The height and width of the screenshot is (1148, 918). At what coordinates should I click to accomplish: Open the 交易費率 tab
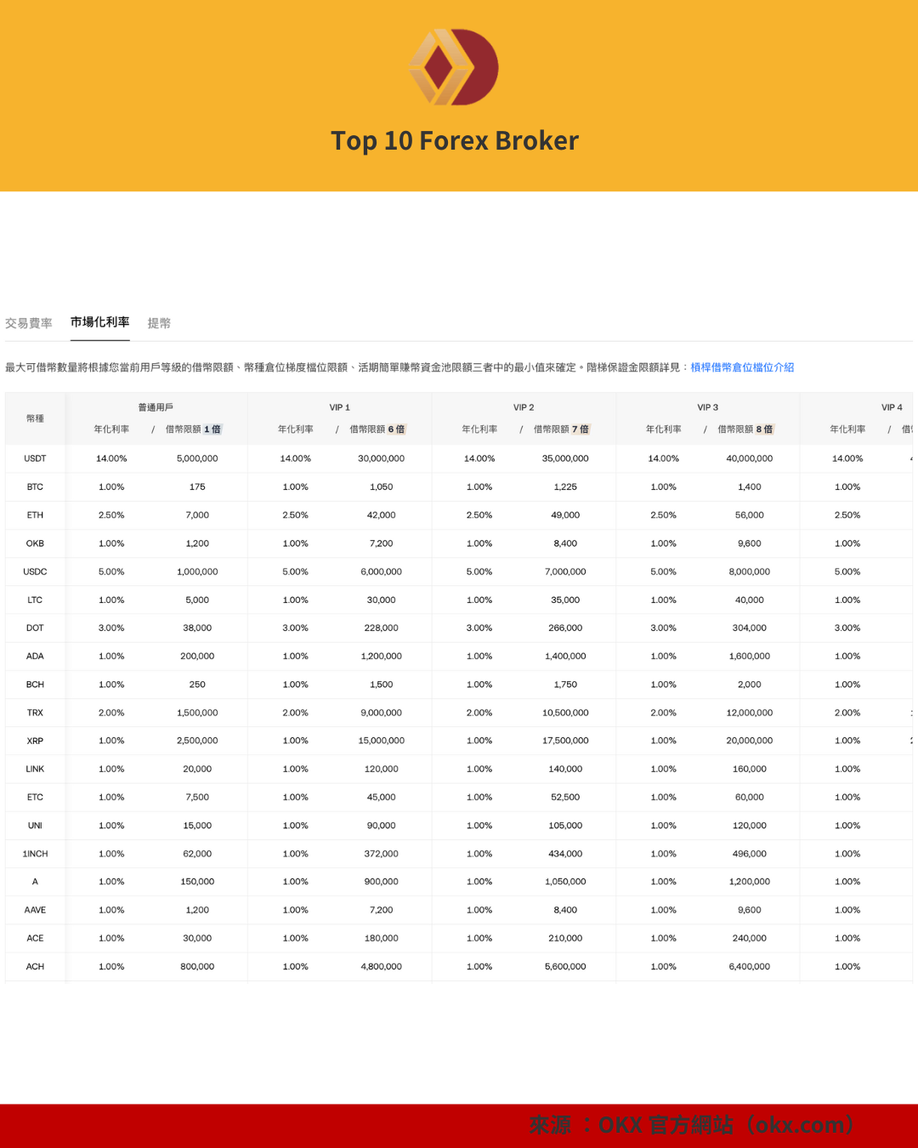click(x=29, y=323)
